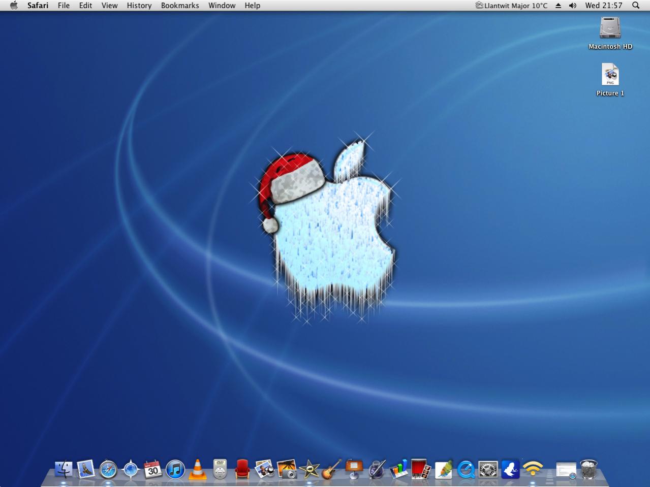The height and width of the screenshot is (487, 650).
Task: Select the Picture 1 PNG file
Action: [x=610, y=80]
